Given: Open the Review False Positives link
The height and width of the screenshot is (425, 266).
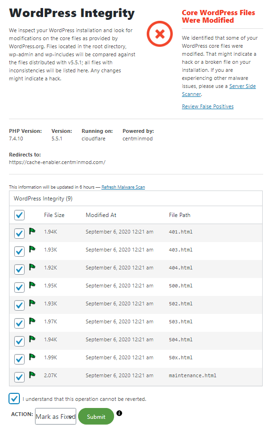Looking at the screenshot, I should tap(208, 106).
